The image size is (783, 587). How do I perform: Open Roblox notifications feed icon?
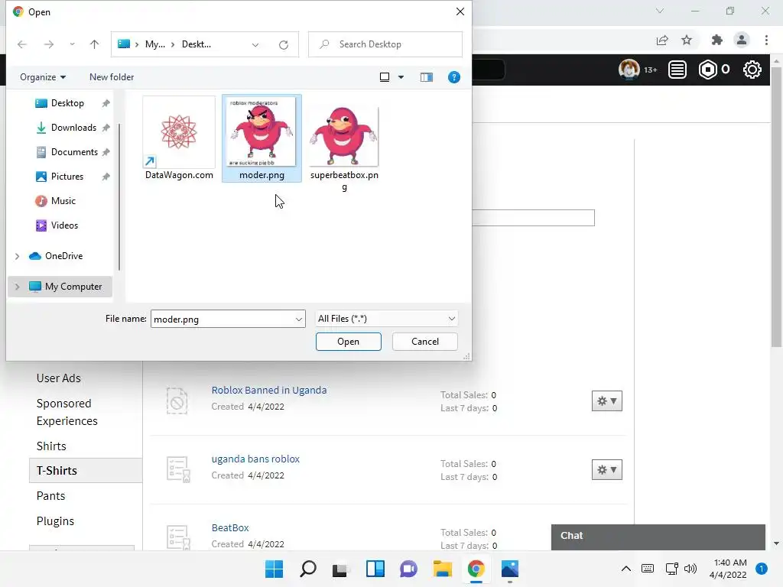coord(677,70)
